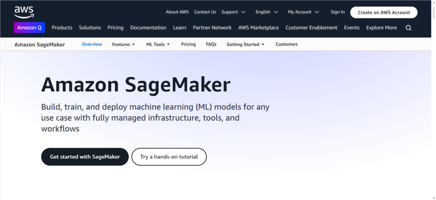Viewport: 436px width, 200px height.
Task: Click Get started with SageMaker button
Action: click(85, 157)
